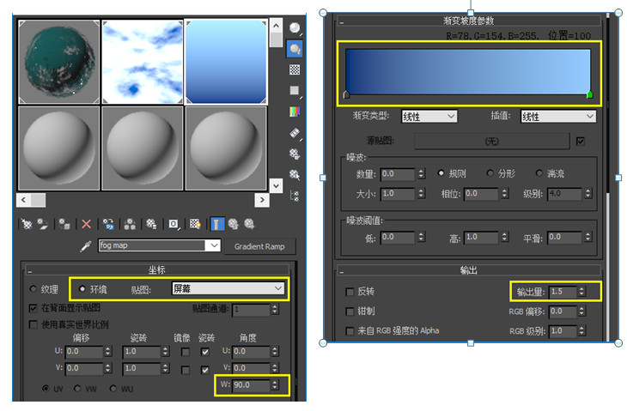This screenshot has height=411, width=627.
Task: Click the Go Forward to Sibling icon
Action: (249, 224)
